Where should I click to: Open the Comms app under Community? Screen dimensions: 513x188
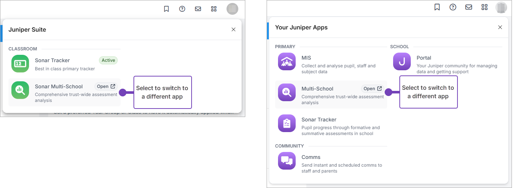tap(287, 161)
